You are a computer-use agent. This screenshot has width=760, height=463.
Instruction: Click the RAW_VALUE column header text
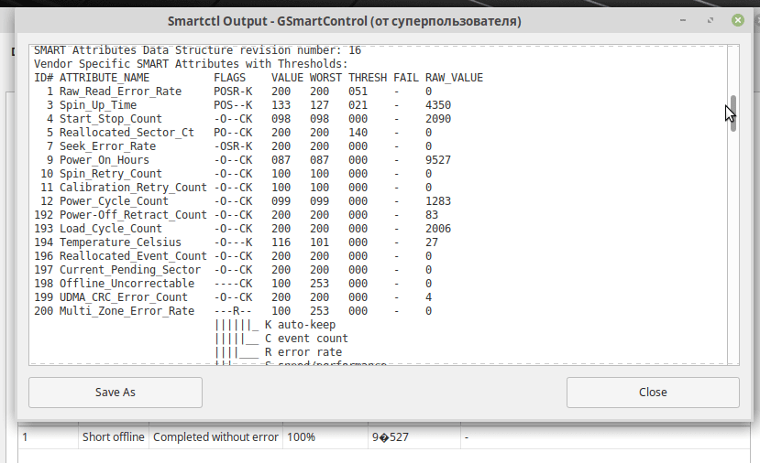click(454, 78)
